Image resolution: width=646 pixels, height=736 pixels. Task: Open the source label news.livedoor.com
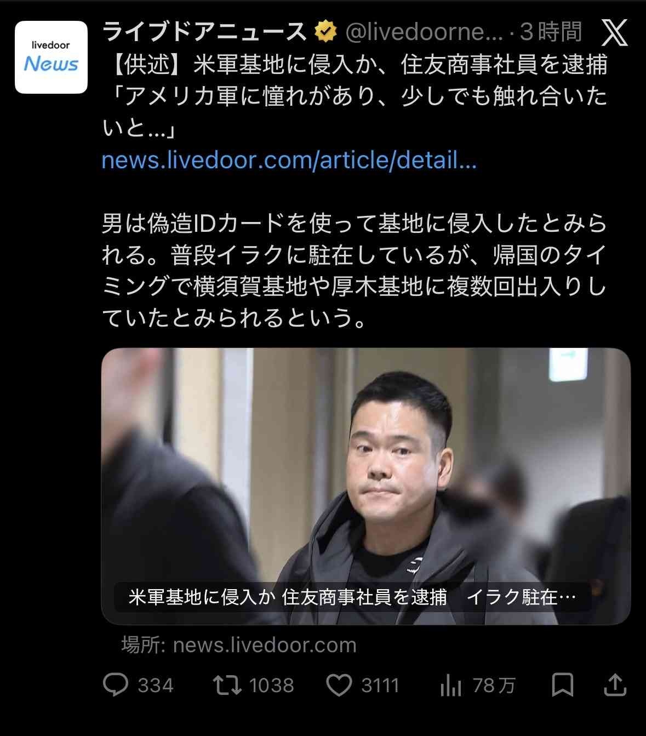(x=239, y=645)
